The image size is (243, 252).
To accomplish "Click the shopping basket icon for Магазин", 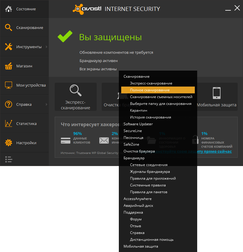I will coord(9,66).
